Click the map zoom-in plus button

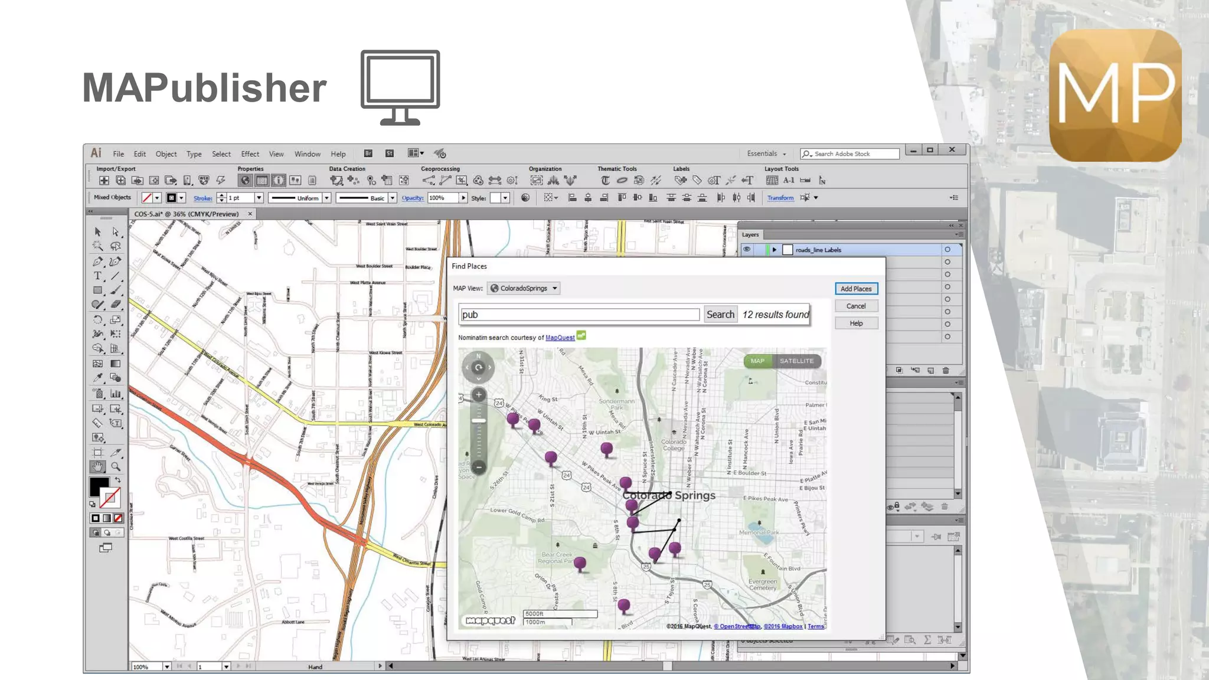[x=479, y=395]
